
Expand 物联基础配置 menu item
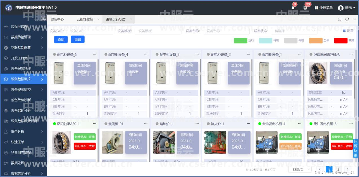(x=24, y=48)
